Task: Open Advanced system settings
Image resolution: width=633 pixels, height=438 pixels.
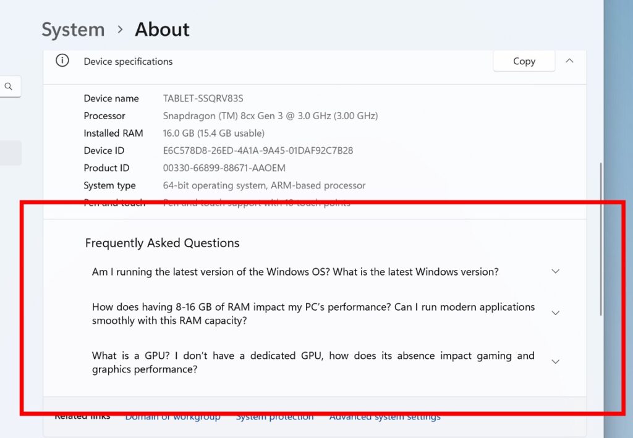Action: click(384, 416)
